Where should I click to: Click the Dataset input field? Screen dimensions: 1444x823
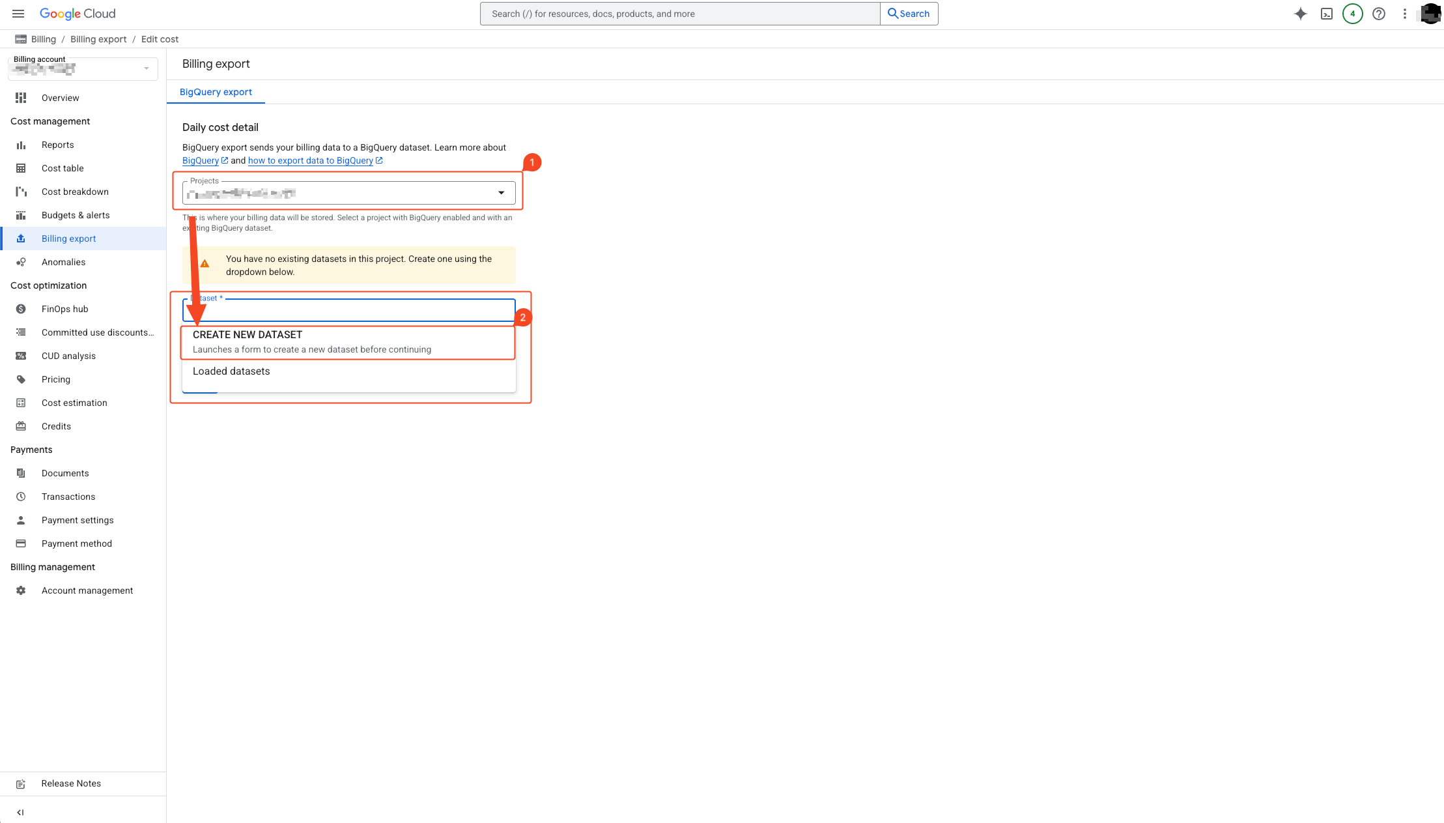(348, 310)
